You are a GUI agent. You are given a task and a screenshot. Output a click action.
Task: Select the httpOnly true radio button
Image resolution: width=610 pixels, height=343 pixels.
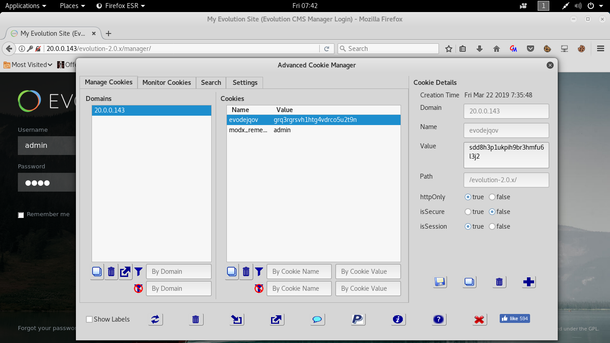[x=468, y=197]
